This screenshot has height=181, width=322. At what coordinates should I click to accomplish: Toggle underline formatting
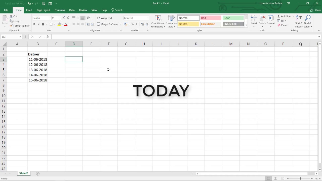(x=43, y=24)
